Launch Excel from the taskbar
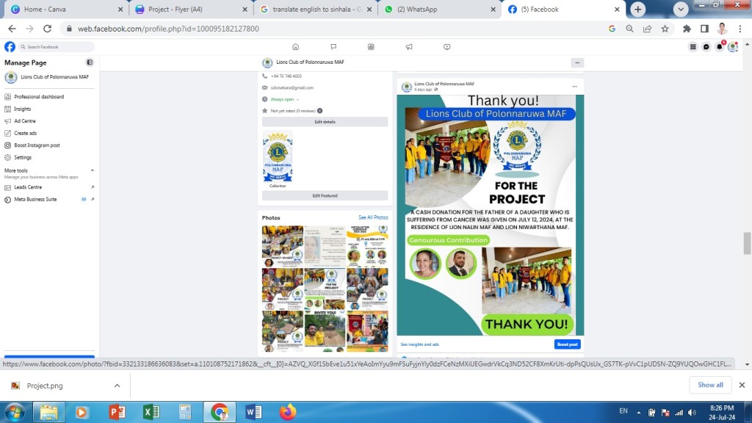This screenshot has width=752, height=423. coord(151,412)
